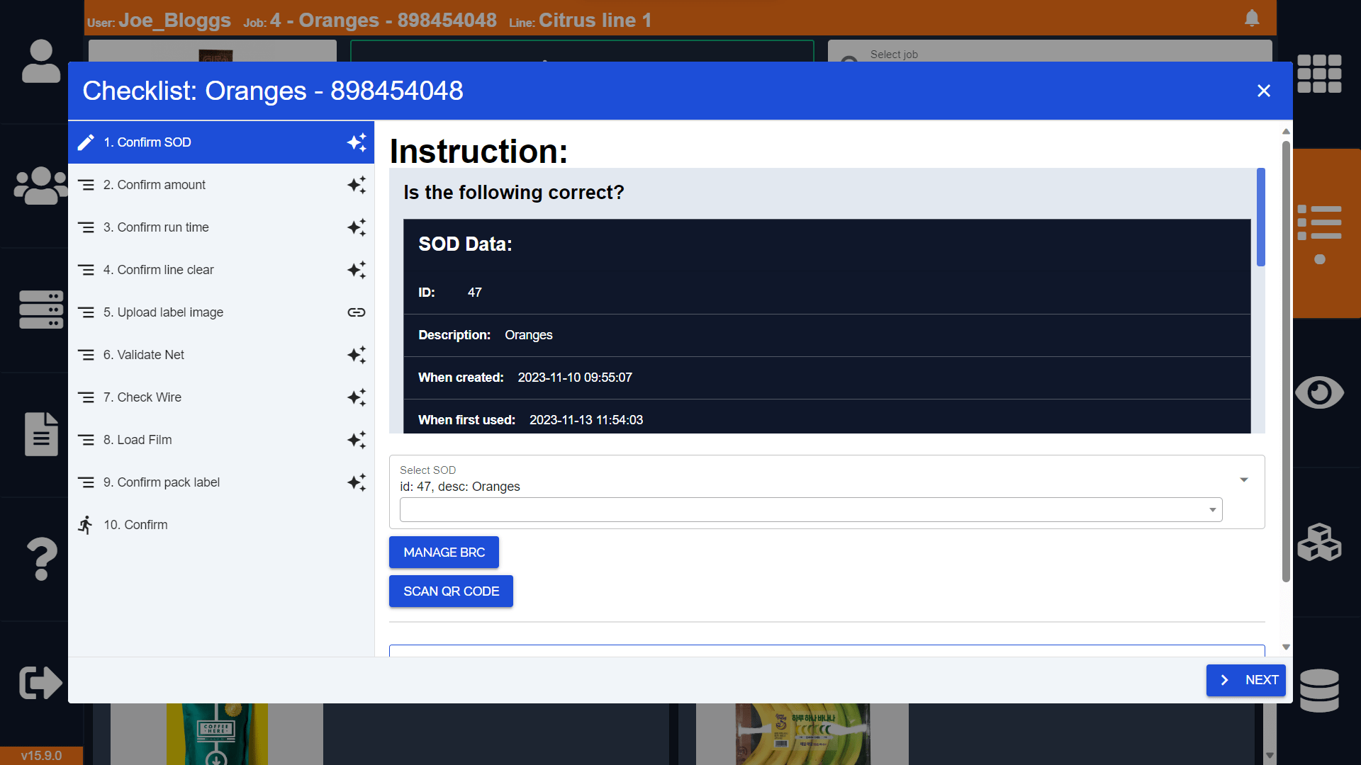
Task: Click the SCAN QR CODE button
Action: 451,591
